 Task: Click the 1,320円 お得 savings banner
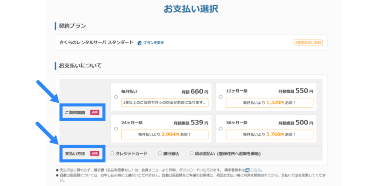269,102
